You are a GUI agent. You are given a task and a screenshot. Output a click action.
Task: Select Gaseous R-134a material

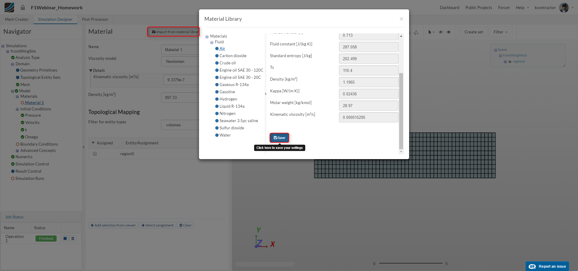pyautogui.click(x=234, y=85)
